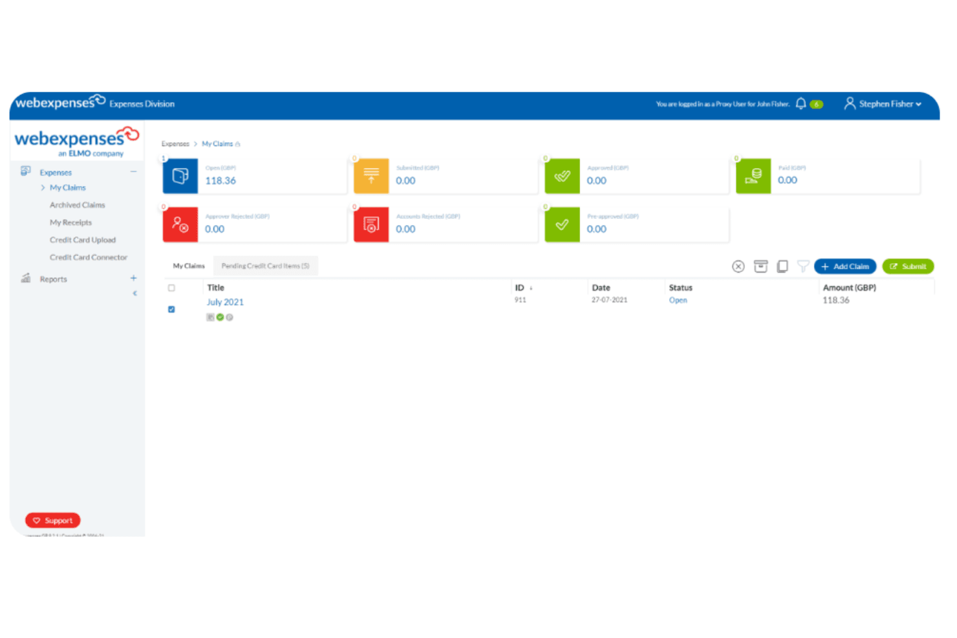This screenshot has width=957, height=638.
Task: Click the Approved (GBP) double-check tile icon
Action: coord(562,176)
